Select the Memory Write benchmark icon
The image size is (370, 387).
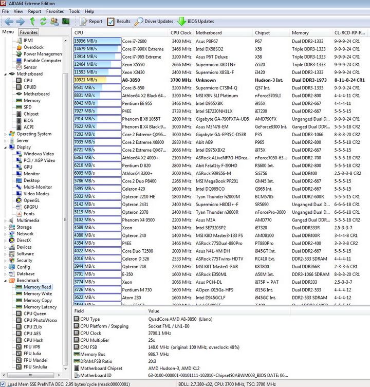click(19, 293)
